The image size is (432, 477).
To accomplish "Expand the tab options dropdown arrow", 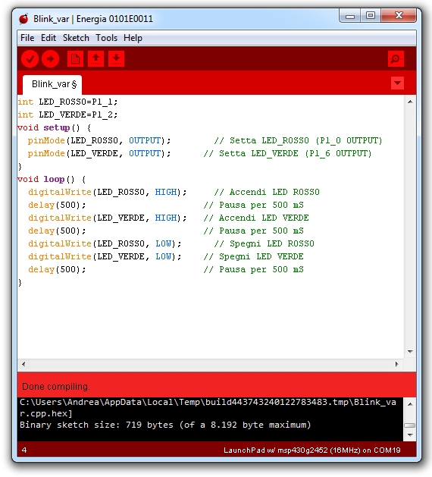I will coord(397,83).
